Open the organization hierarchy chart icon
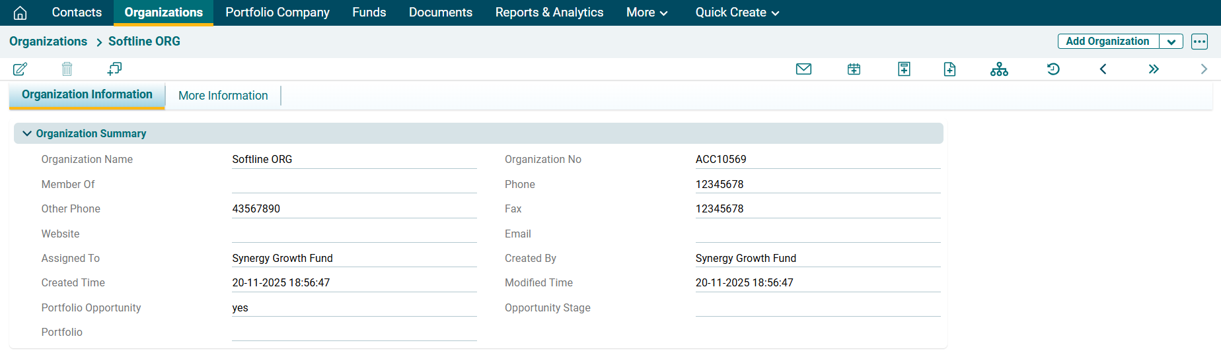 (x=999, y=69)
